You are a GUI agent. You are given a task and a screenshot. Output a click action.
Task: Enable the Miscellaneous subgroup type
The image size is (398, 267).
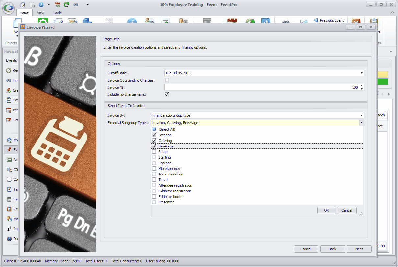(154, 169)
